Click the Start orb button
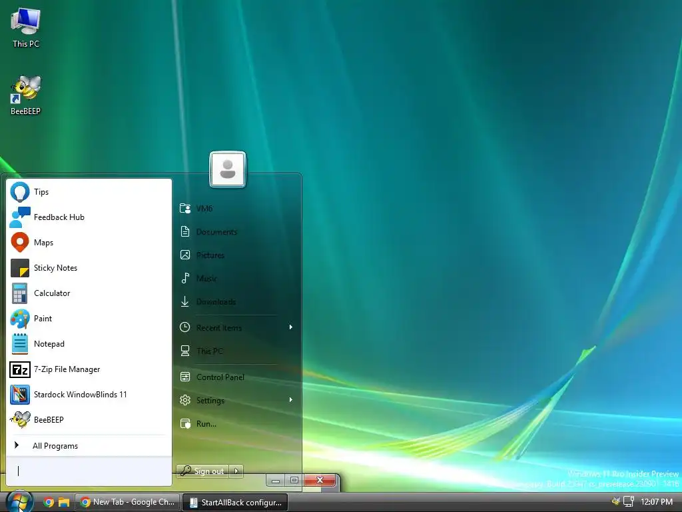682x512 pixels. (x=19, y=501)
